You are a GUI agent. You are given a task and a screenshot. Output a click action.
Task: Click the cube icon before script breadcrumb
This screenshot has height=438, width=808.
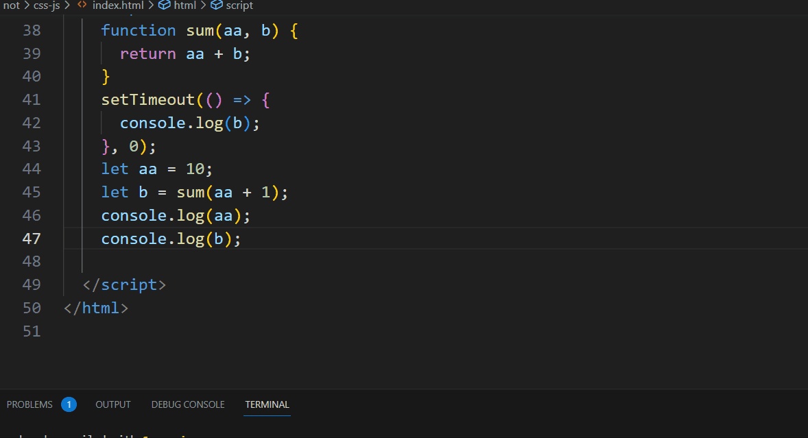pos(217,5)
